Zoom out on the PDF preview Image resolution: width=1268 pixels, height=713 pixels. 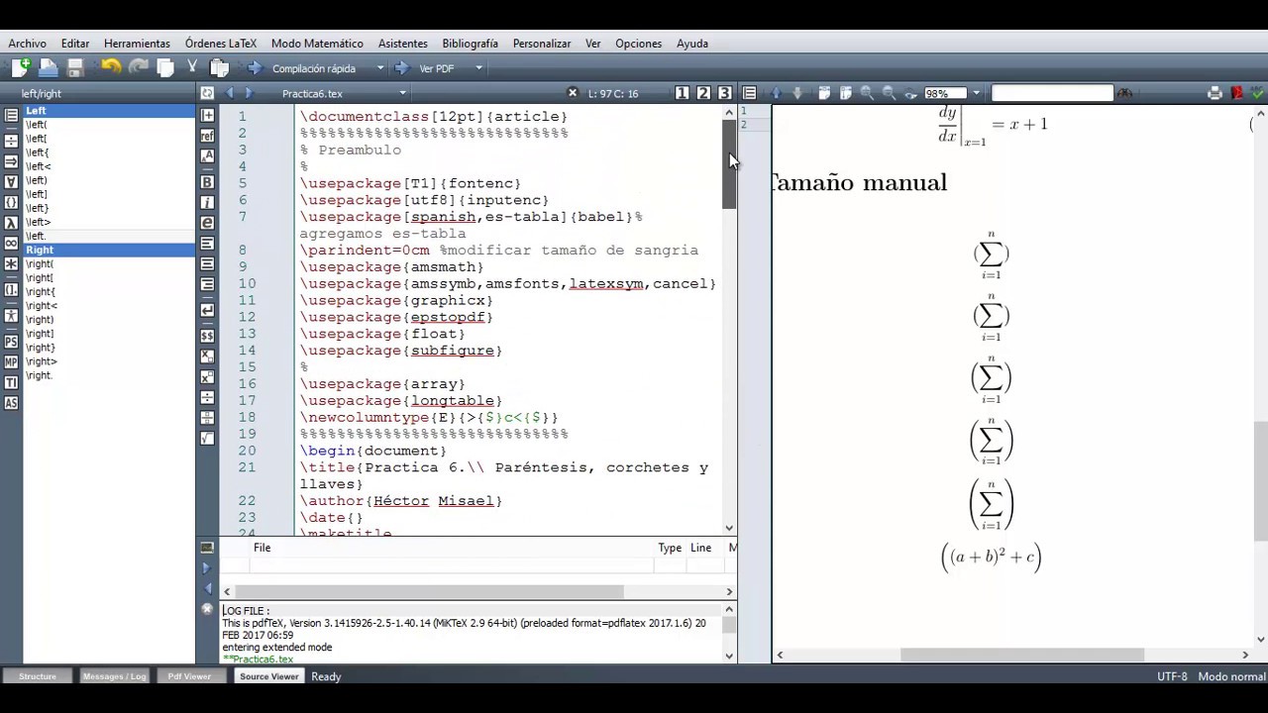point(889,93)
